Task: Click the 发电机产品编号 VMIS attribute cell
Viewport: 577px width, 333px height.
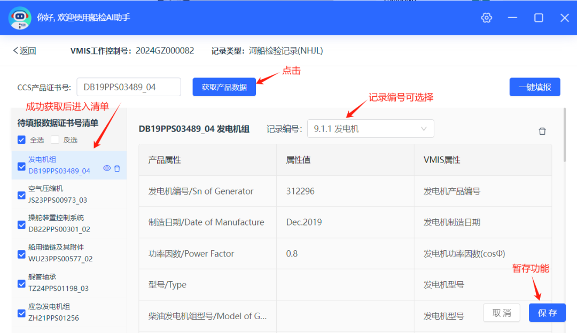Action: 483,191
